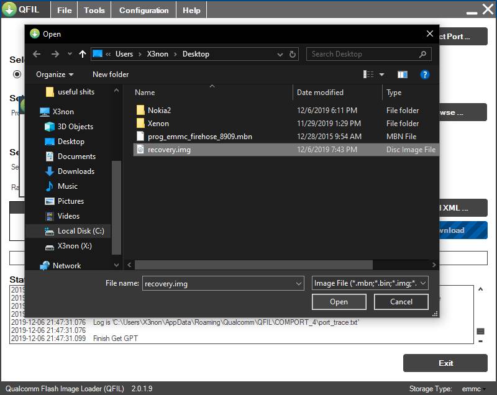The width and height of the screenshot is (497, 395).
Task: Expand the address bar path chevrons
Action: tap(108, 54)
